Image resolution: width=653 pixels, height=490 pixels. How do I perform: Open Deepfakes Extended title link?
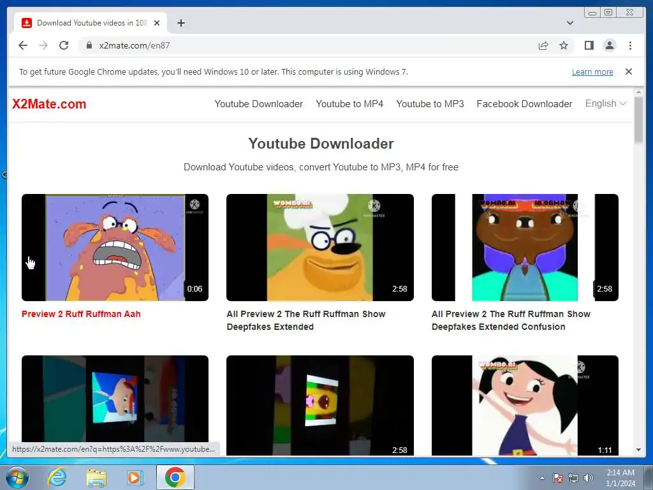[306, 320]
